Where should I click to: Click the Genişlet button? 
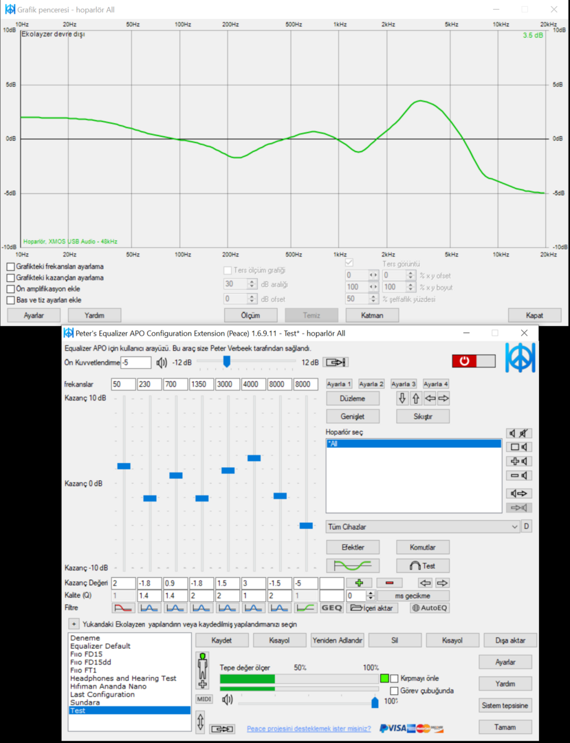coord(353,416)
